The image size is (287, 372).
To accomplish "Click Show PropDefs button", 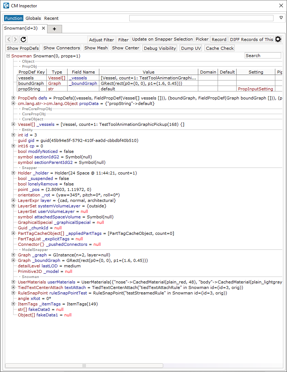I will pos(23,48).
